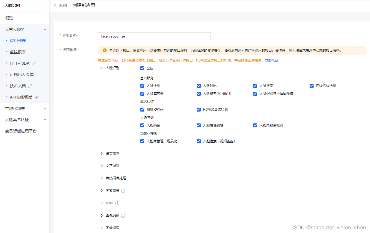This screenshot has width=370, height=233.
Task: Click the 人像特效 group heading
Action: pyautogui.click(x=147, y=118)
